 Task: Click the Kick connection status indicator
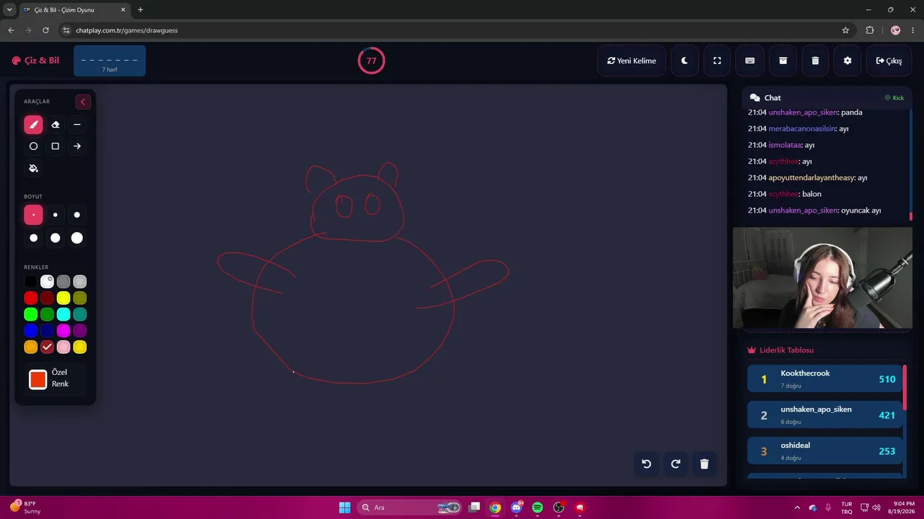click(894, 98)
